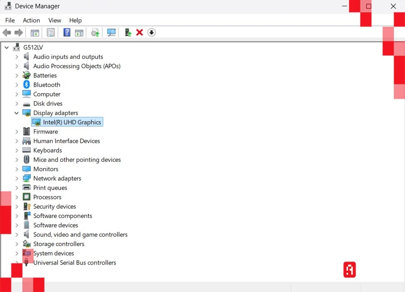Screen dimensions: 405x292
Task: Click the blue Help question-mark icon
Action: pos(67,32)
